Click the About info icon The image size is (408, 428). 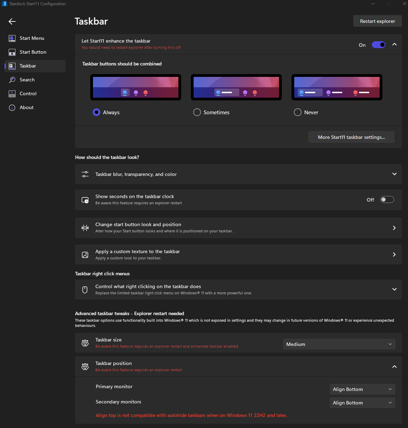point(12,108)
